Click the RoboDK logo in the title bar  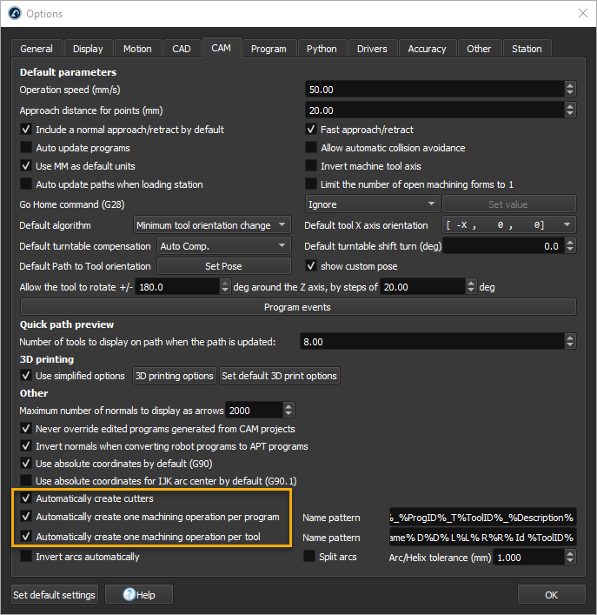tap(14, 14)
